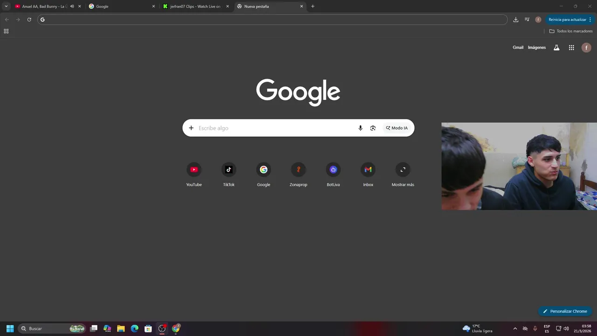Open the Inbox Gmail shortcut tile
This screenshot has width=597, height=336.
[368, 175]
